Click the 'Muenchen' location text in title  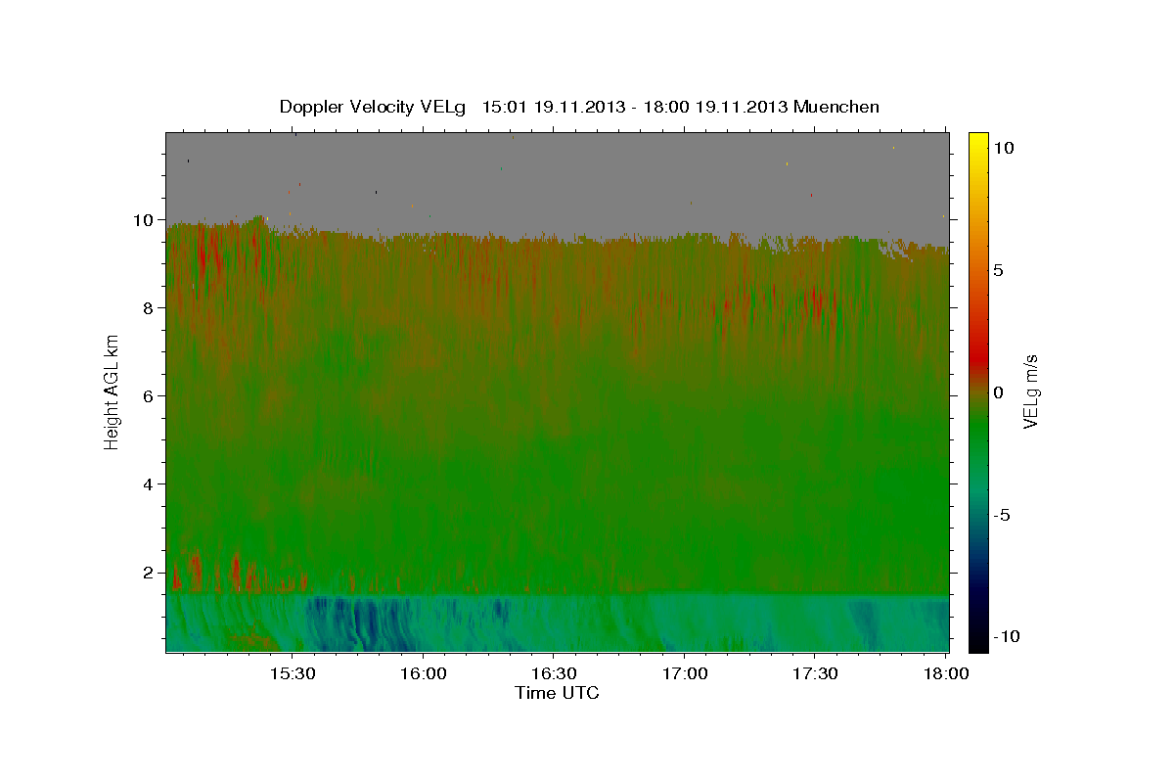coord(837,107)
